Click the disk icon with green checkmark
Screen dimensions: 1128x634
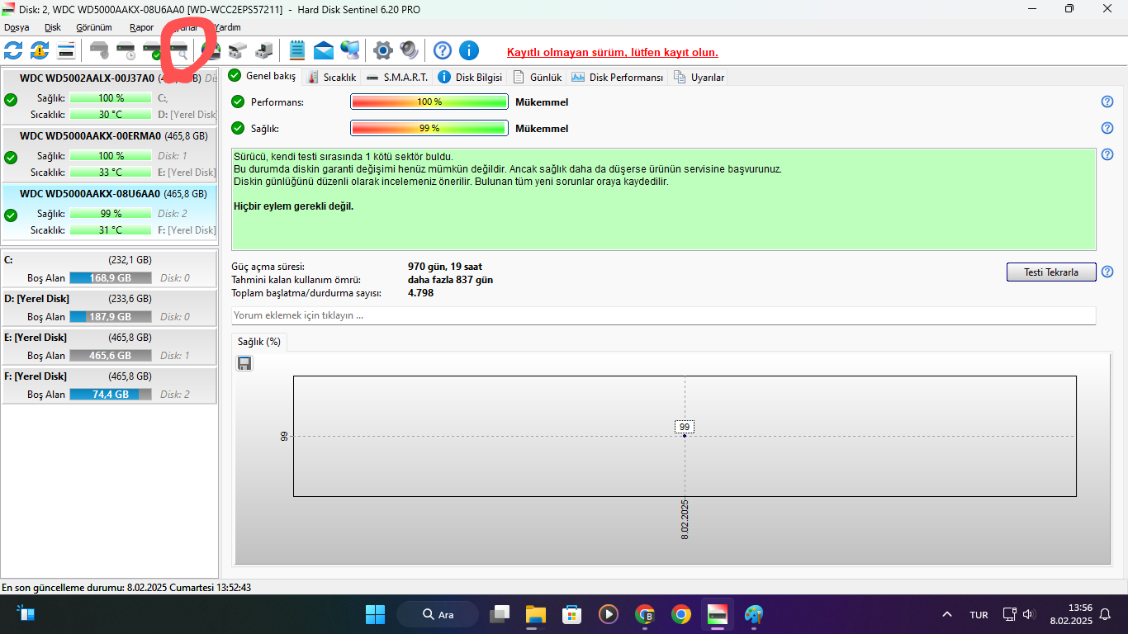pos(153,50)
